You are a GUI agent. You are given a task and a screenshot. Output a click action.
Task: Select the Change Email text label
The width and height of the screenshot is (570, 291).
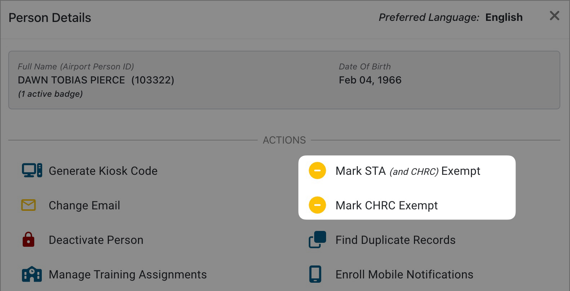coord(84,205)
